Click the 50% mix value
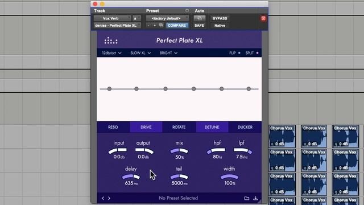The height and width of the screenshot is (205, 364). (180, 157)
